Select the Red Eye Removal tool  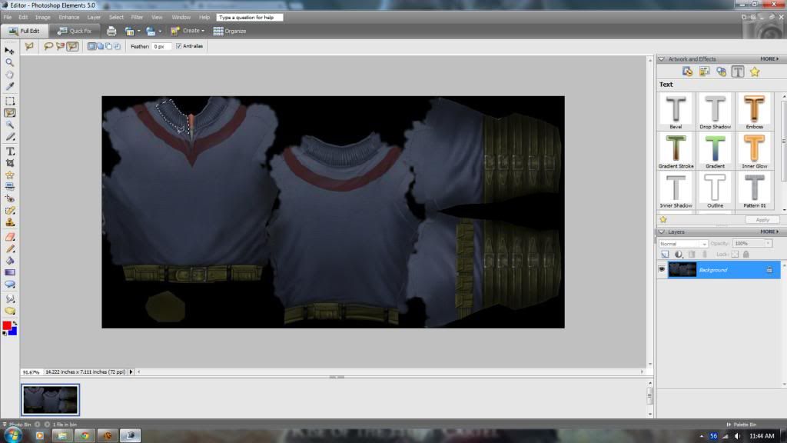click(x=9, y=198)
